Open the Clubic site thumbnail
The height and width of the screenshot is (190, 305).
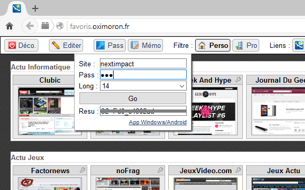[46, 111]
